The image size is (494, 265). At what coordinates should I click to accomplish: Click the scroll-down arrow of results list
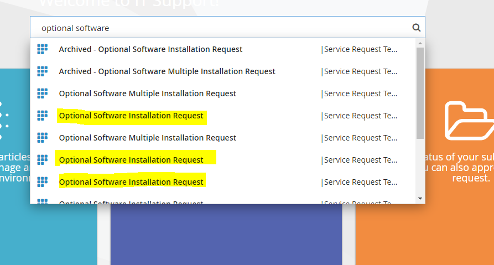[x=420, y=198]
